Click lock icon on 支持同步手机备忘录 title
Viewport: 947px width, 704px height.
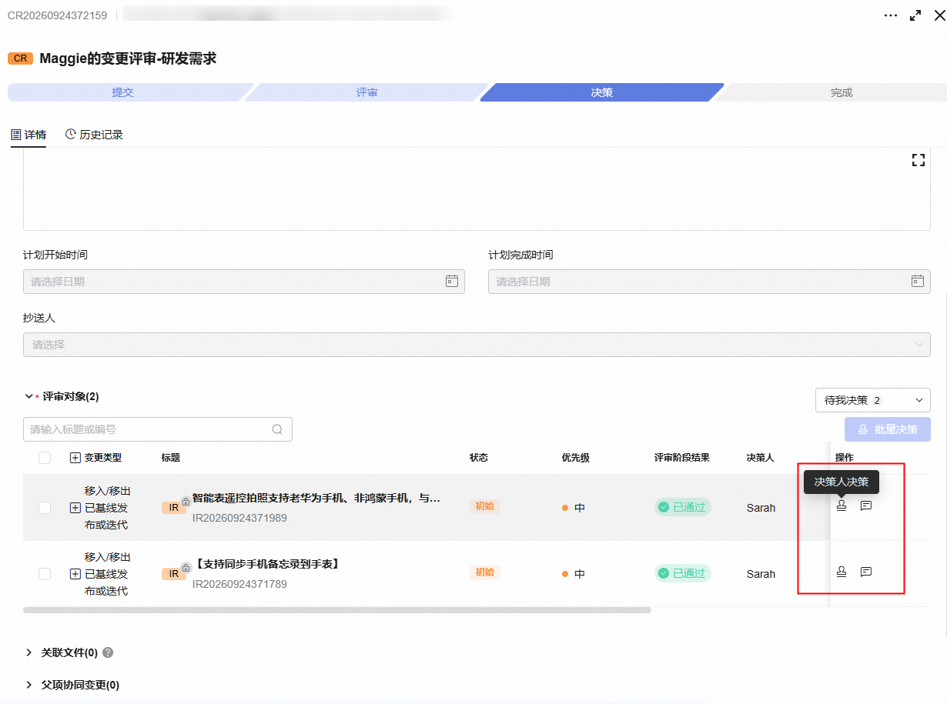[186, 567]
